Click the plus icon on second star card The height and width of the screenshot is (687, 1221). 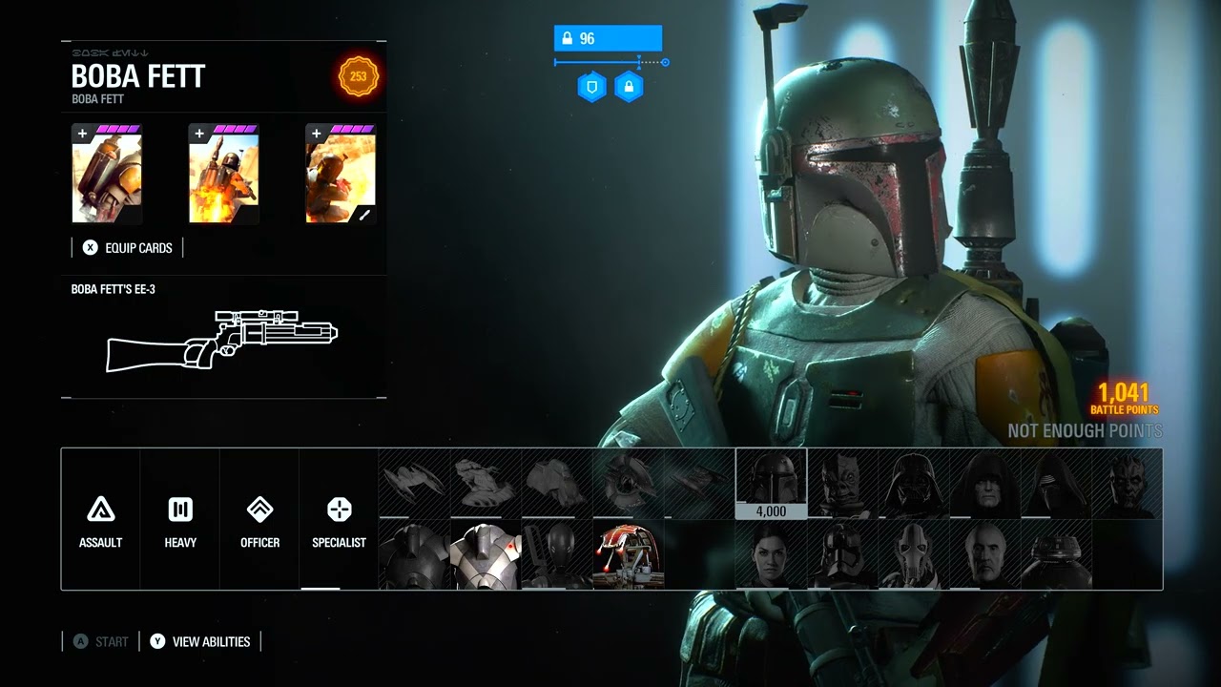tap(199, 135)
